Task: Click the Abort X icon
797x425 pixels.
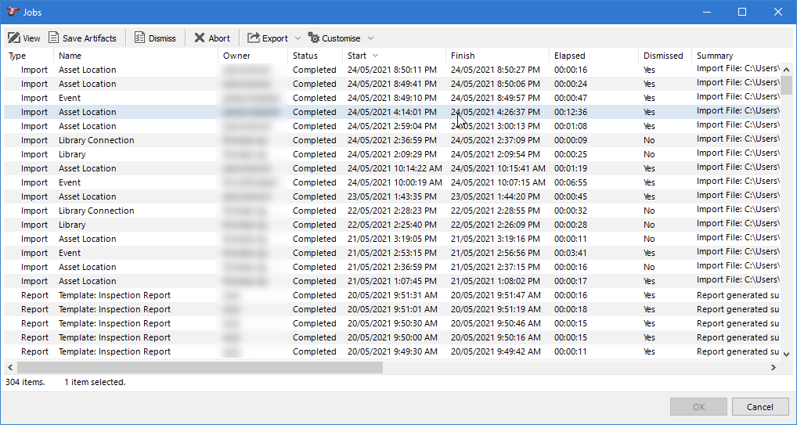Action: click(x=200, y=38)
